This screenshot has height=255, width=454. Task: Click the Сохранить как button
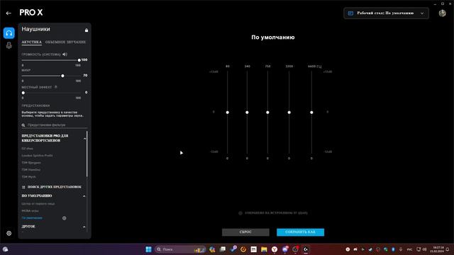300,232
